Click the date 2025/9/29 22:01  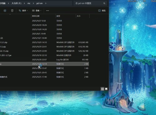click(x=39, y=47)
